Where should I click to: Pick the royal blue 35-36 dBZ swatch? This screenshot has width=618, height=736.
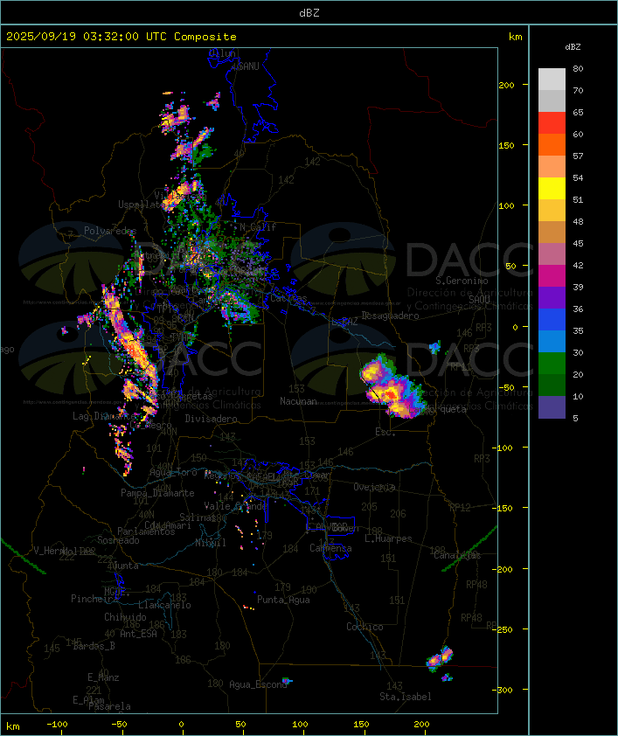pos(552,320)
